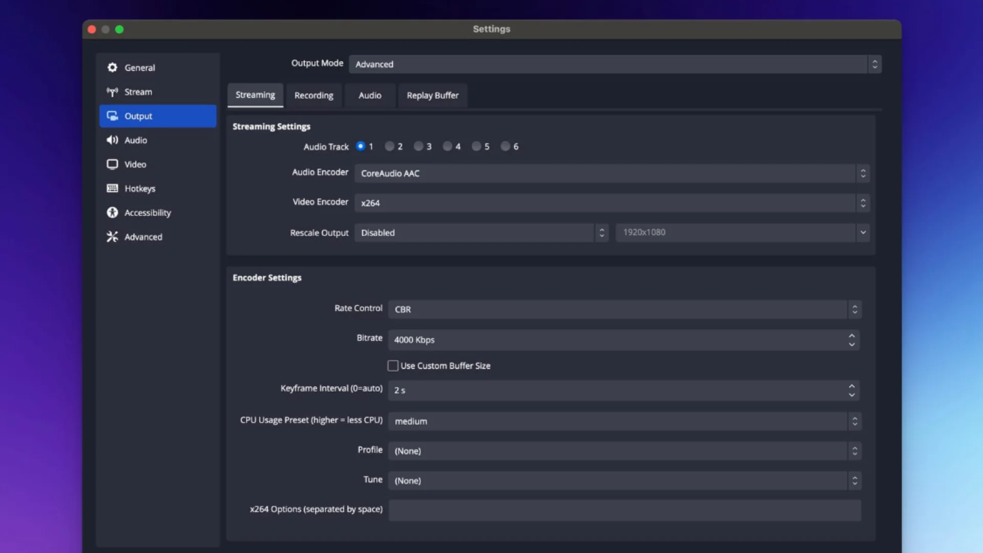Switch to the Recording tab
983x553 pixels.
coord(314,95)
